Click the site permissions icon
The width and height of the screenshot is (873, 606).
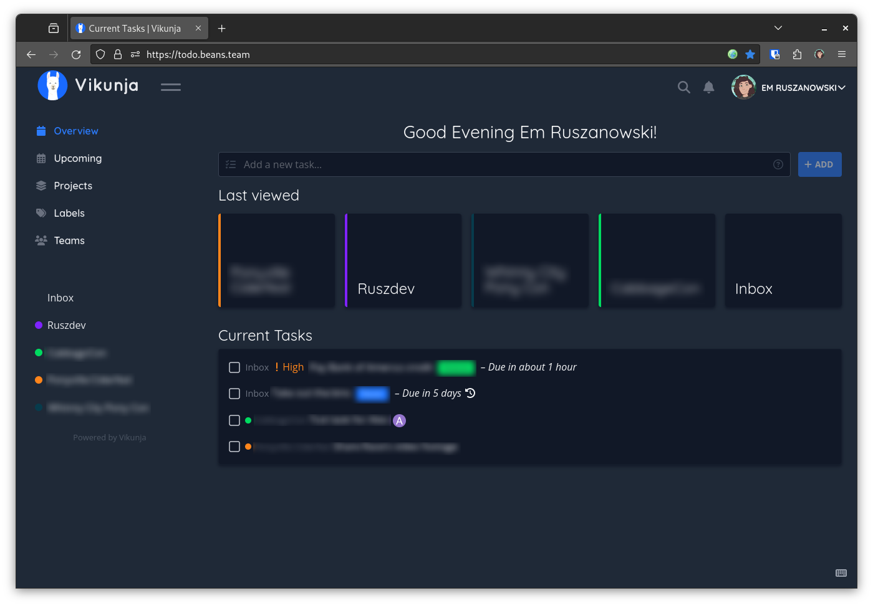pyautogui.click(x=135, y=54)
